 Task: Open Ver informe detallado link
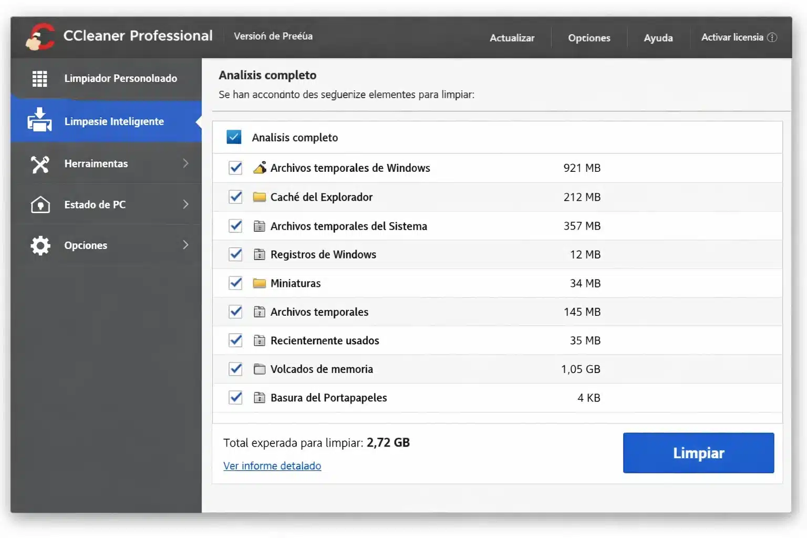(272, 465)
